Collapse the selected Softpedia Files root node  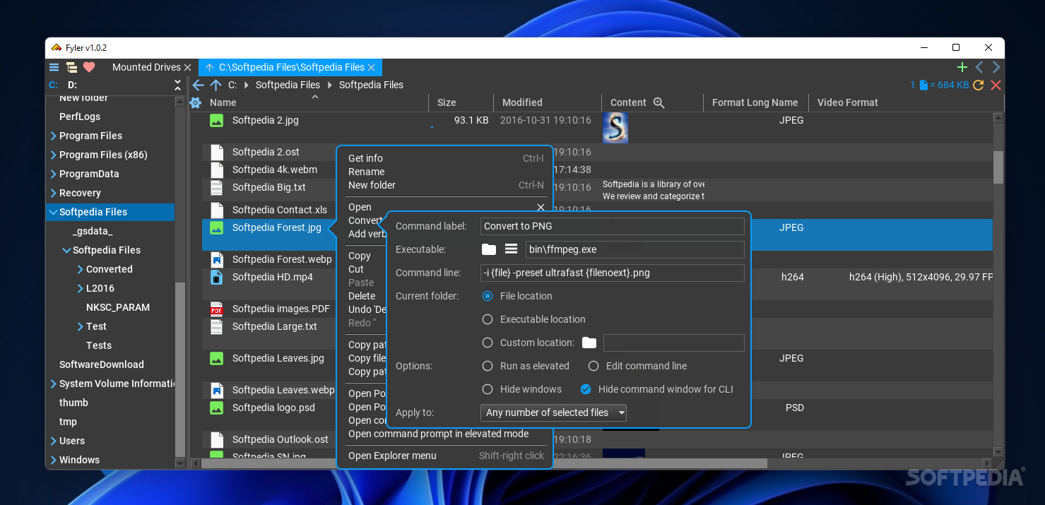(53, 212)
